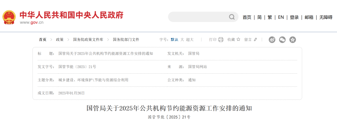
Task: Go to 政策 in the breadcrumb
Action: (60, 40)
